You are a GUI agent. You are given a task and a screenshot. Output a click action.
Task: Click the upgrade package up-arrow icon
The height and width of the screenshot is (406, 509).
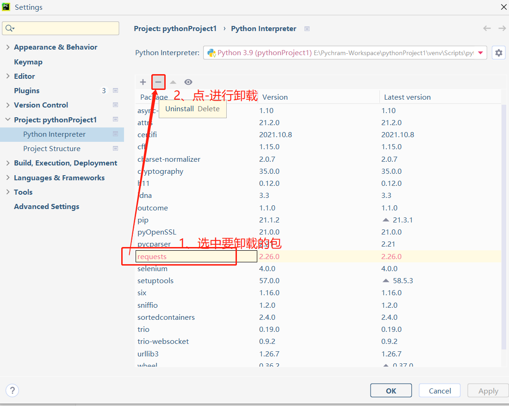pos(173,82)
